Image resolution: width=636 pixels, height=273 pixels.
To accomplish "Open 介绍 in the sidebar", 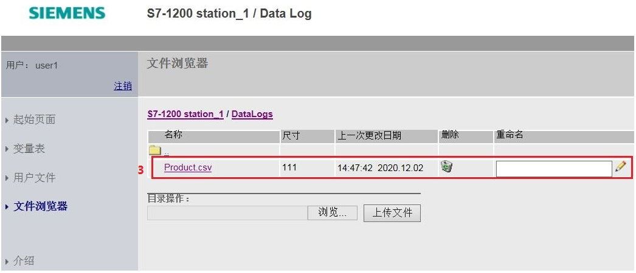I will [24, 261].
